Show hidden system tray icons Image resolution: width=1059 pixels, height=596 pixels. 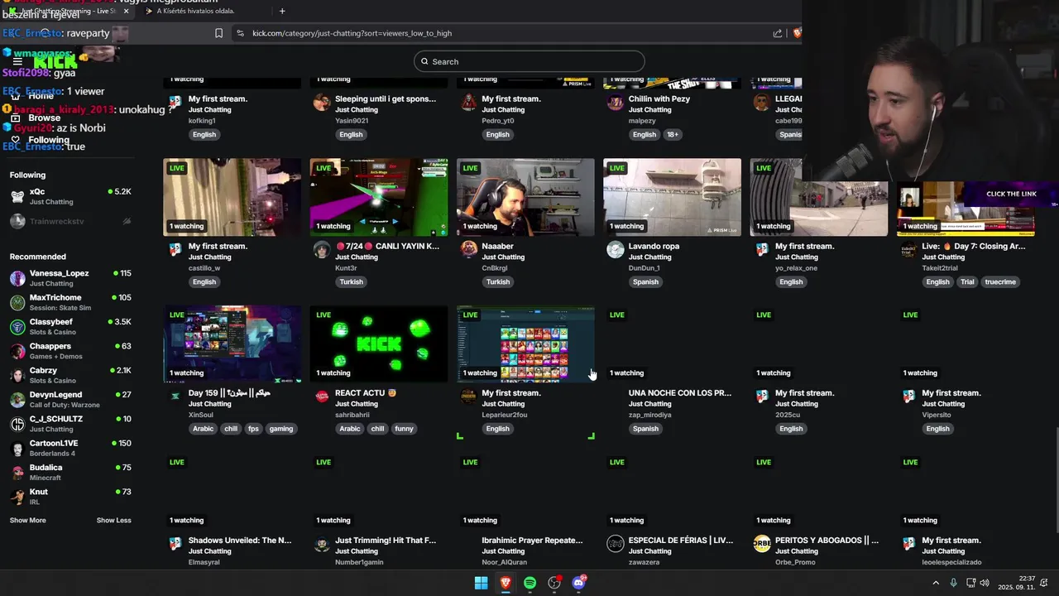pos(936,583)
